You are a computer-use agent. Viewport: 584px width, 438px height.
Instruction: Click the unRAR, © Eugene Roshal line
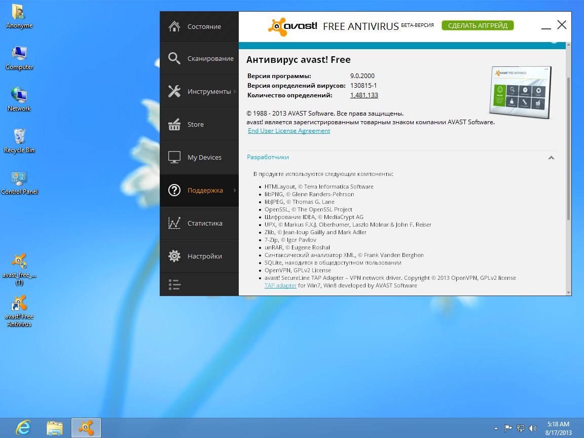(x=297, y=247)
